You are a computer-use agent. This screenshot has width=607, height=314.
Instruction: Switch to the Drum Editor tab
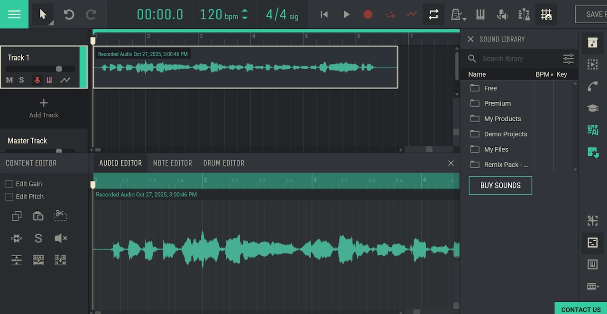pos(223,163)
